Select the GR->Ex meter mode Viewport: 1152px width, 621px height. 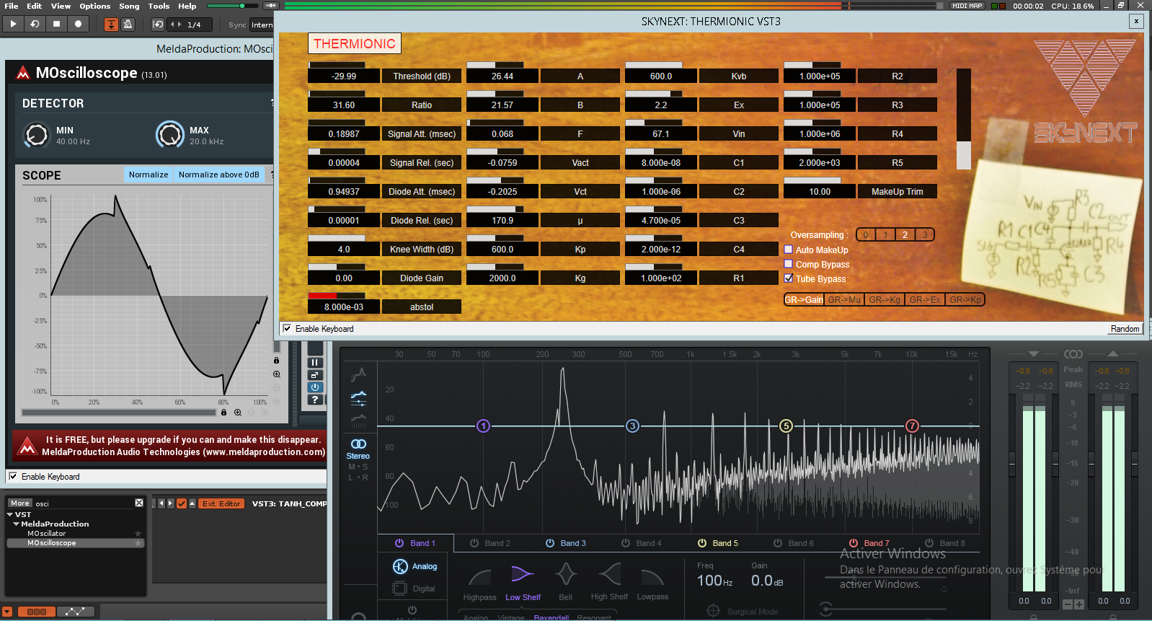coord(925,299)
